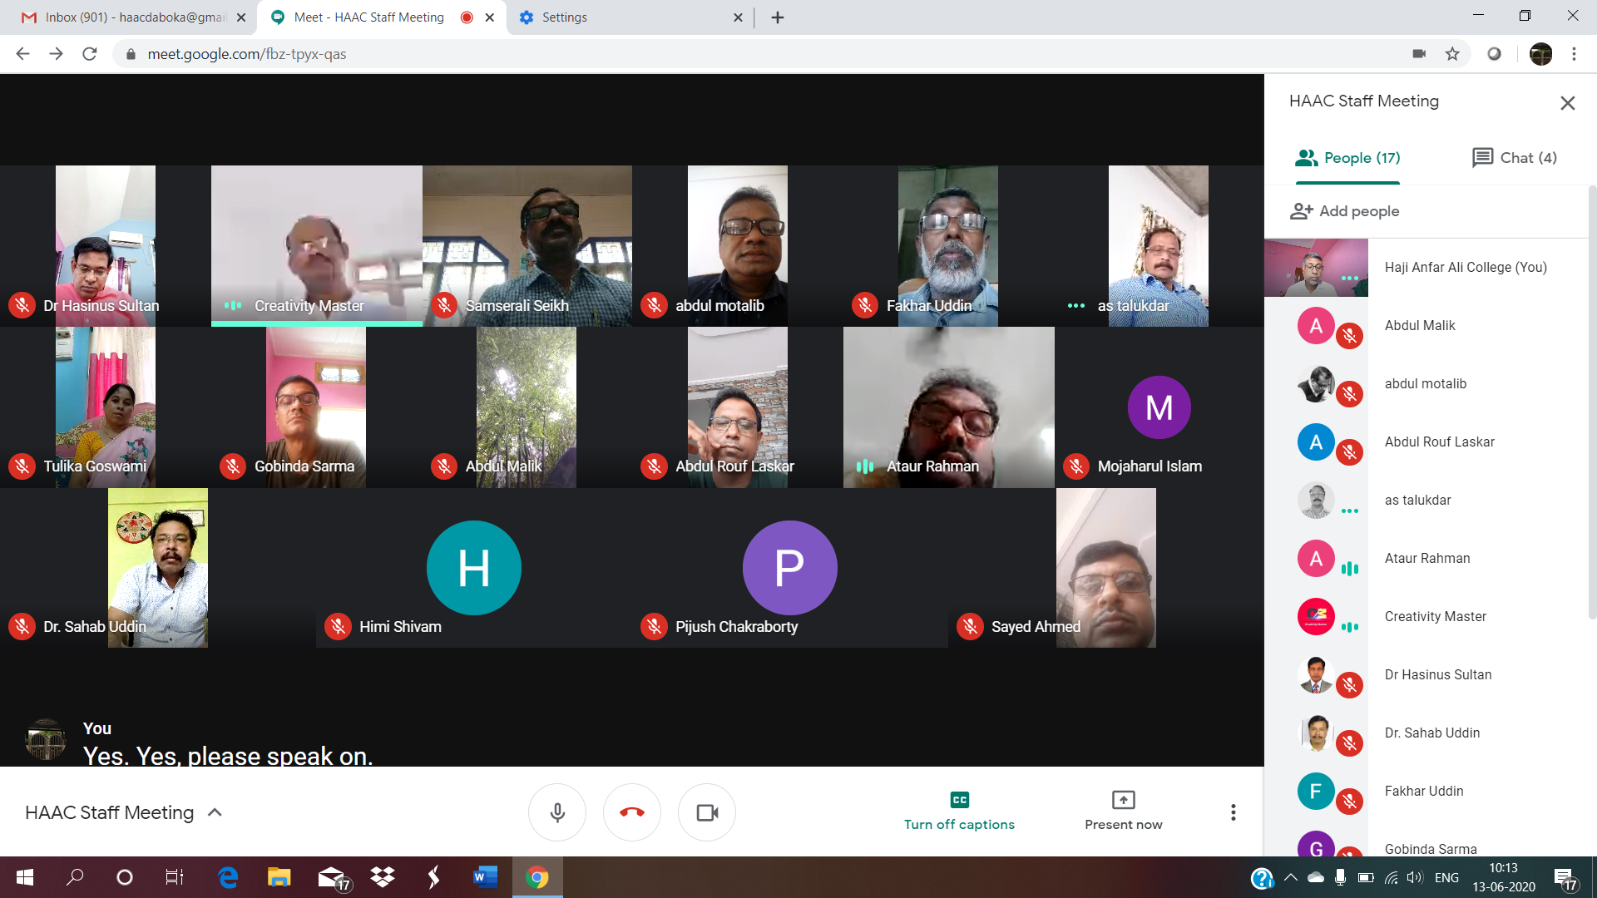The height and width of the screenshot is (898, 1597).
Task: Close the HAAC Staff Meeting side panel
Action: [1567, 103]
